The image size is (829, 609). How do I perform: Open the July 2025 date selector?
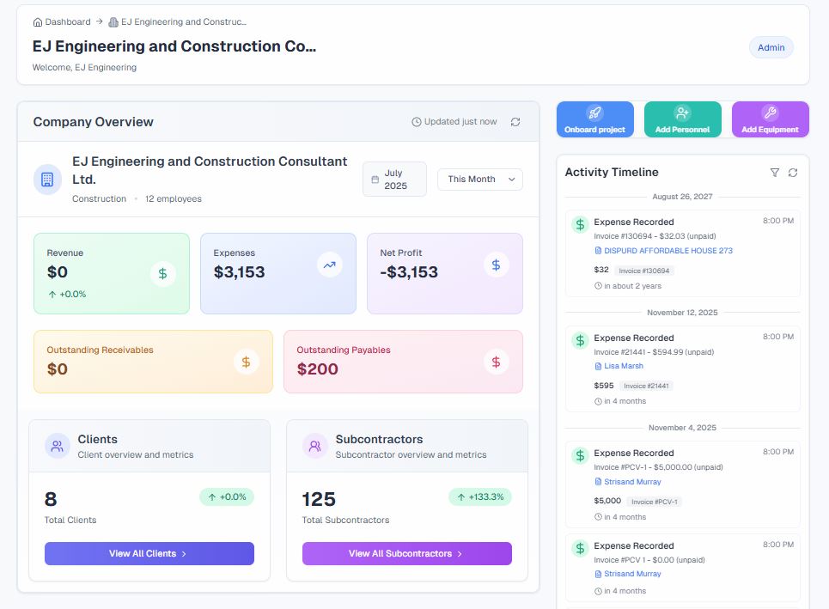pyautogui.click(x=394, y=179)
